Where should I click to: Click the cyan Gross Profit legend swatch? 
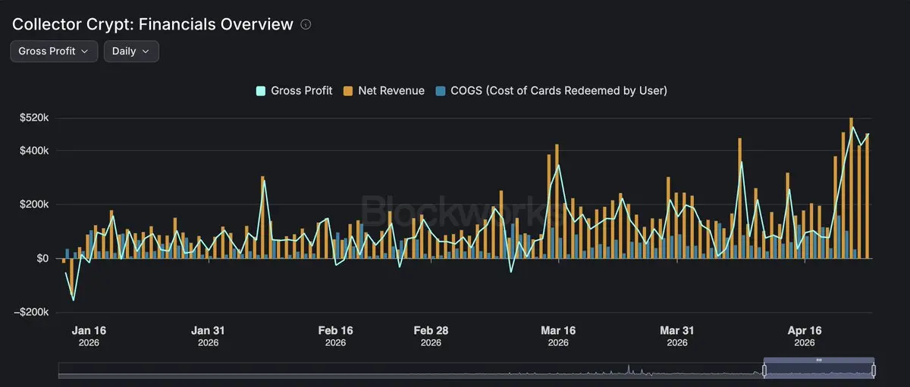261,91
